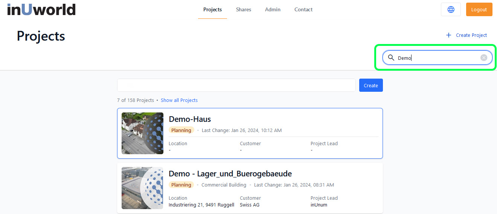Go to the Admin tab
The width and height of the screenshot is (497, 214).
273,9
